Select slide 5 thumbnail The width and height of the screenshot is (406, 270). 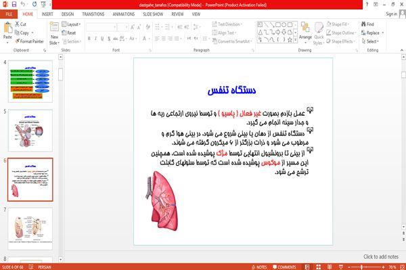pyautogui.click(x=30, y=130)
